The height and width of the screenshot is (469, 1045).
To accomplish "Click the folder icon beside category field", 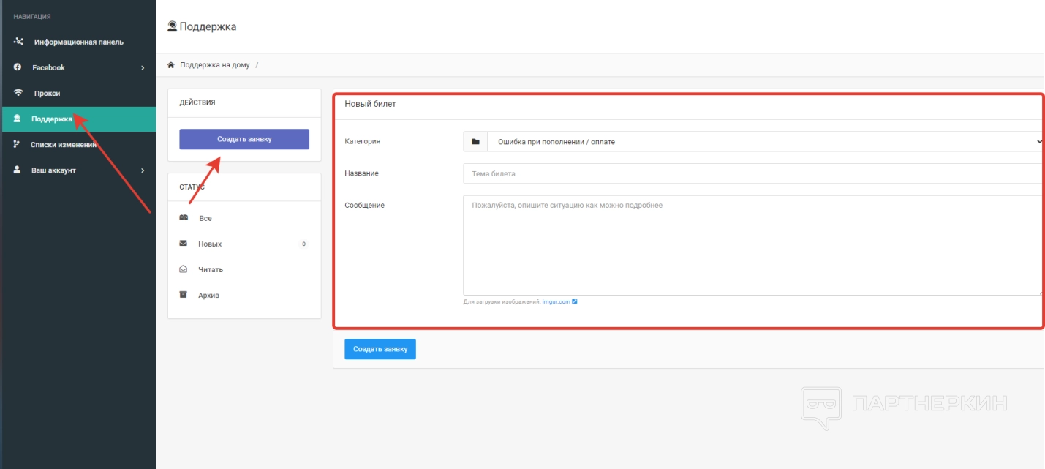I will (475, 141).
